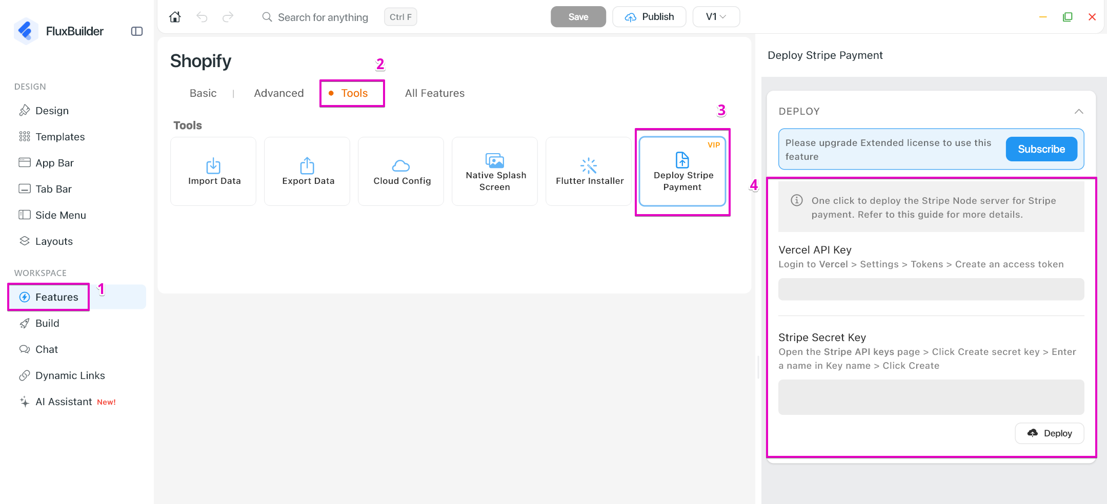Open the V1 version dropdown

(x=716, y=17)
